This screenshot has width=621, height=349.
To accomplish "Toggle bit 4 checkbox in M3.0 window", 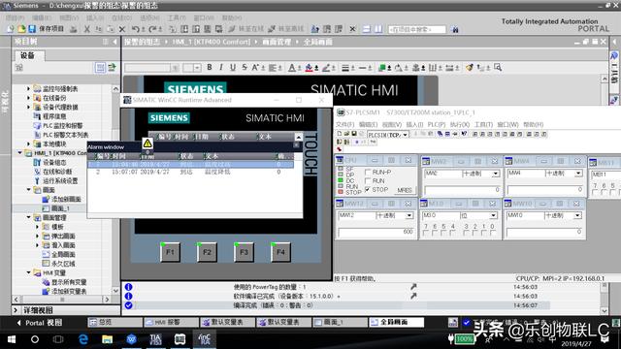I will point(453,233).
